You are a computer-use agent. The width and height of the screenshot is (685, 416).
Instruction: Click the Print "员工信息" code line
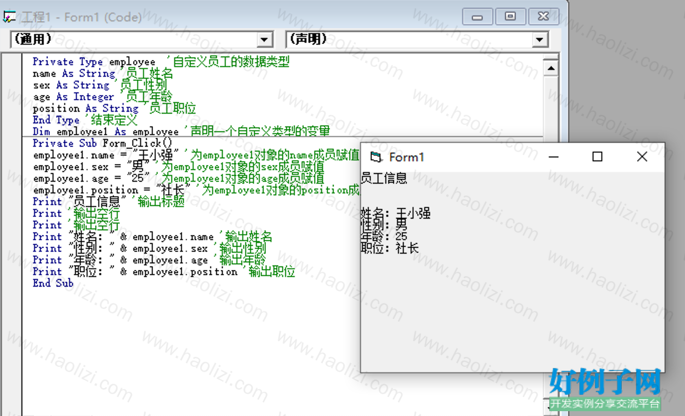[108, 202]
